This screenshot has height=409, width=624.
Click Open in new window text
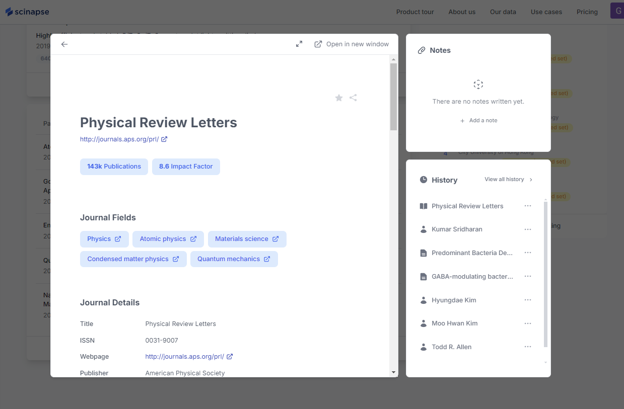[x=358, y=44]
